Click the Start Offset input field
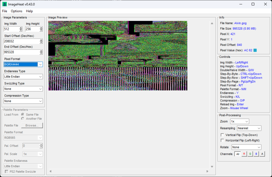The width and height of the screenshot is (272, 177). coord(21,41)
